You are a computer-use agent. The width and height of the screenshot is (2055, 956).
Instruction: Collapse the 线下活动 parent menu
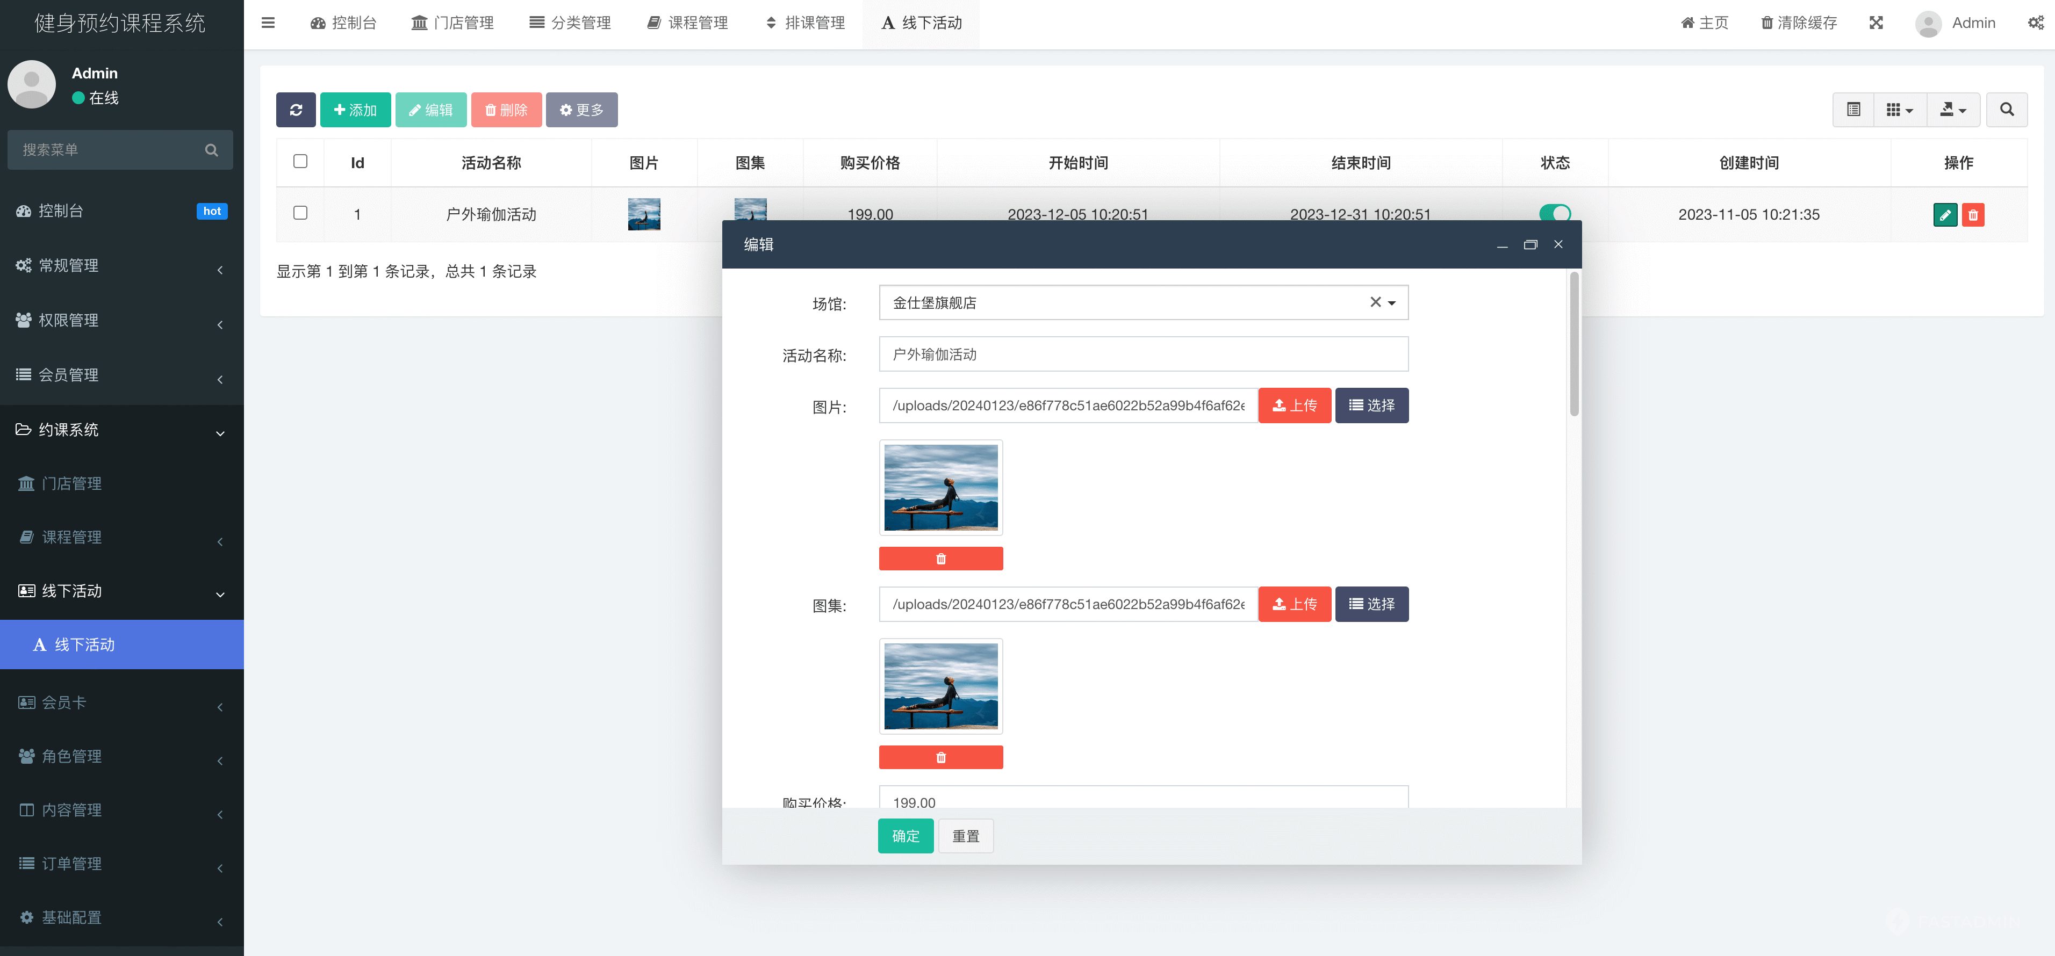coord(121,591)
